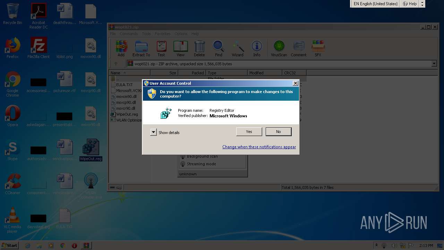Select the Skype desktop shortcut
This screenshot has width=444, height=250.
[12, 150]
